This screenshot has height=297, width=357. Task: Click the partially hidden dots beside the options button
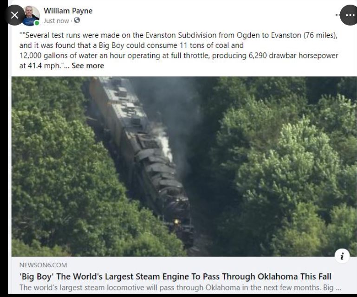click(338, 15)
